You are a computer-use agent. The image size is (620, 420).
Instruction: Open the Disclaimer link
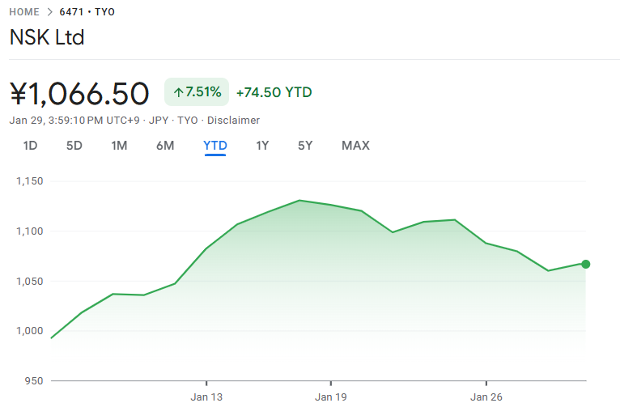click(233, 121)
